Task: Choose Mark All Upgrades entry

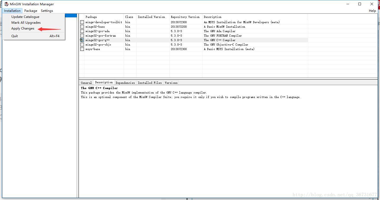Action: coord(26,23)
